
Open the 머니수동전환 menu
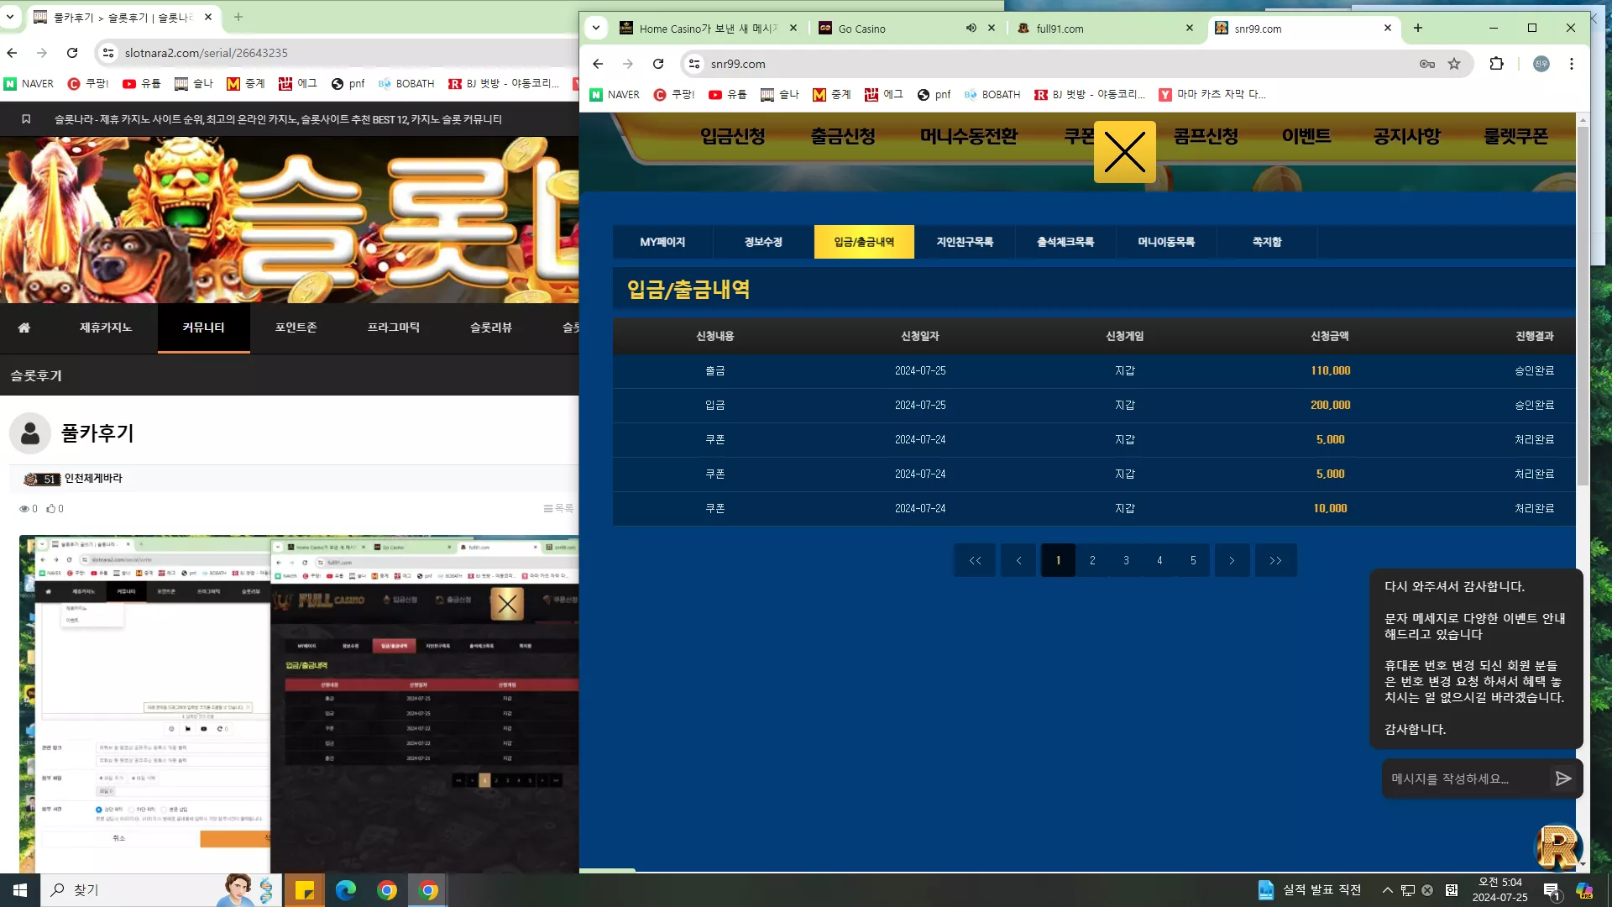coord(969,136)
